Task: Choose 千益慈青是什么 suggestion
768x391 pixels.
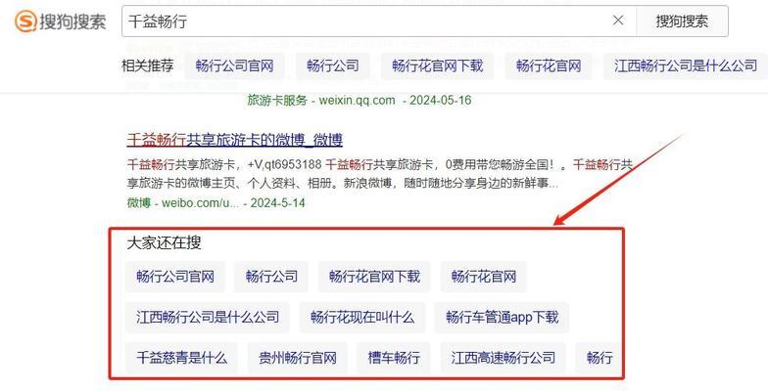Action: 182,358
